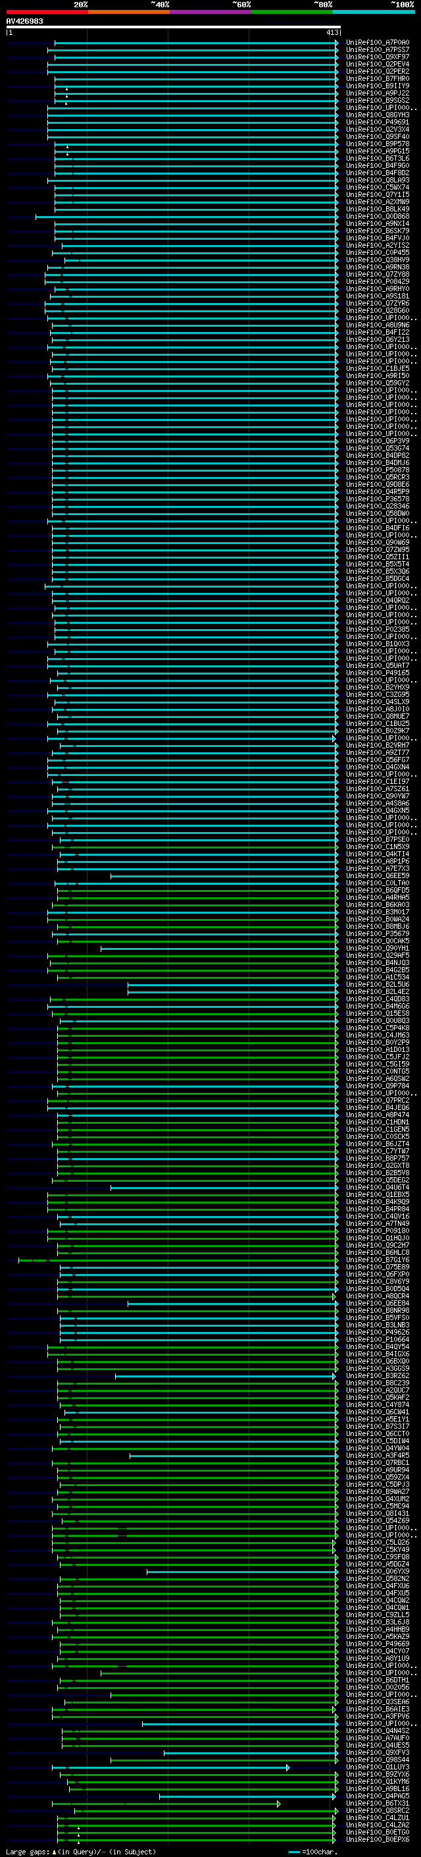Open hit UniRef100_Q0D868
The height and width of the screenshot is (1857, 421).
377,216
